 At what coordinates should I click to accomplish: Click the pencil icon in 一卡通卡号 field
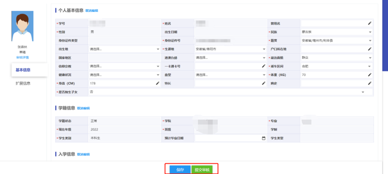(264, 66)
